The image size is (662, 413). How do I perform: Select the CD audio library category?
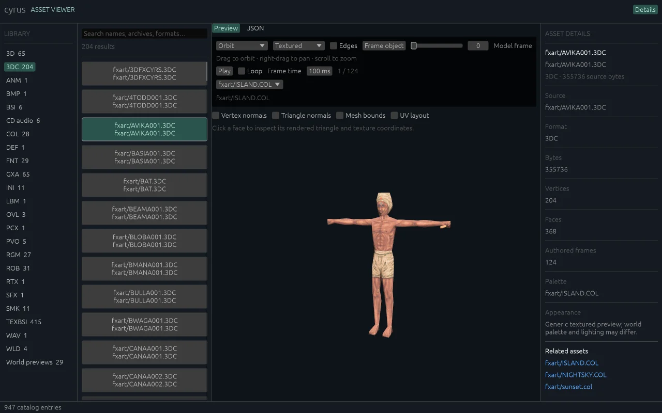click(x=23, y=120)
